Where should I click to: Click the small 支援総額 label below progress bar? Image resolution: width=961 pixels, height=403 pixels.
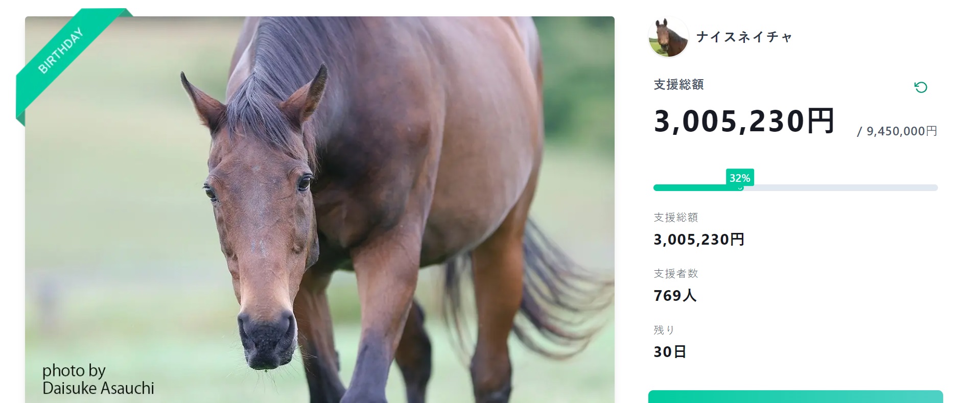[x=675, y=218]
